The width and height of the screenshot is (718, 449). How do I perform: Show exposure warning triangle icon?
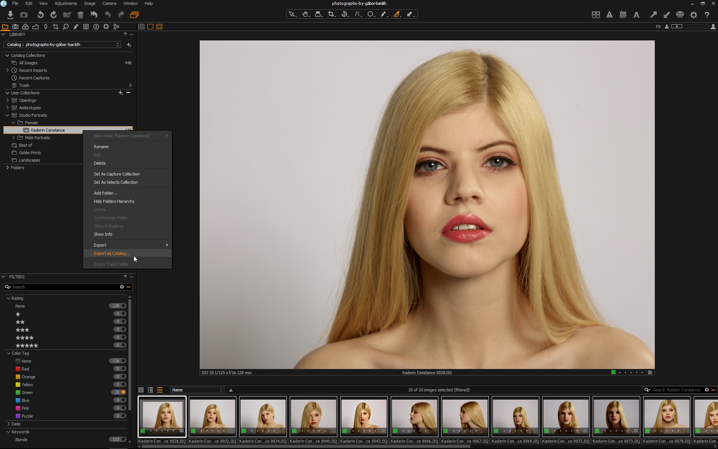(610, 15)
